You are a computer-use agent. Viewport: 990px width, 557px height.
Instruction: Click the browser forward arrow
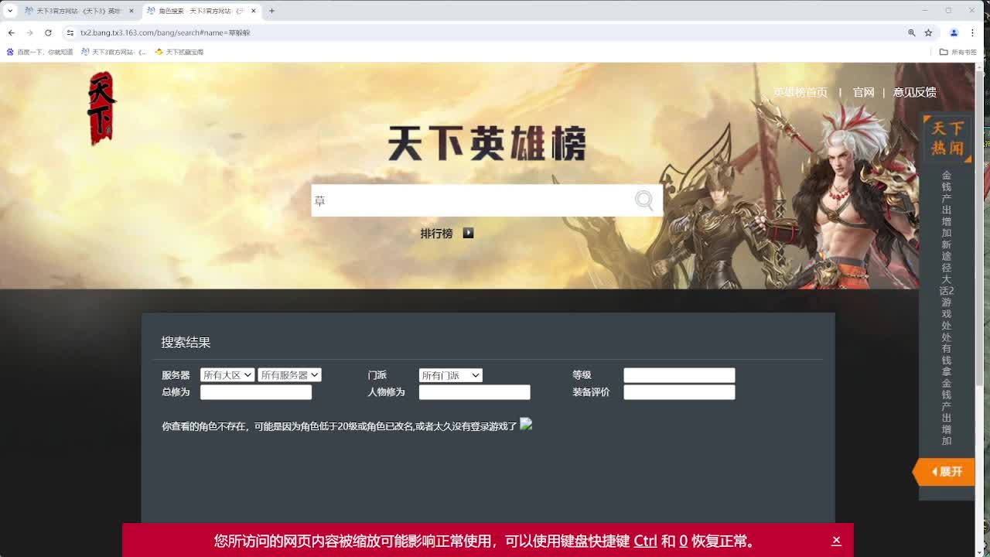(x=29, y=32)
